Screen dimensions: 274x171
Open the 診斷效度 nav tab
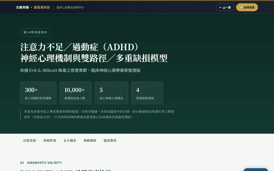(x=30, y=141)
